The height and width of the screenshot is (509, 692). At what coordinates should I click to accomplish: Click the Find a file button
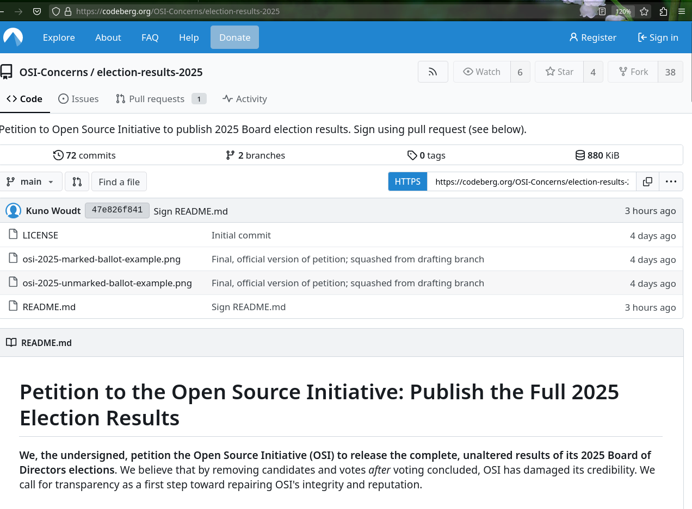(119, 181)
